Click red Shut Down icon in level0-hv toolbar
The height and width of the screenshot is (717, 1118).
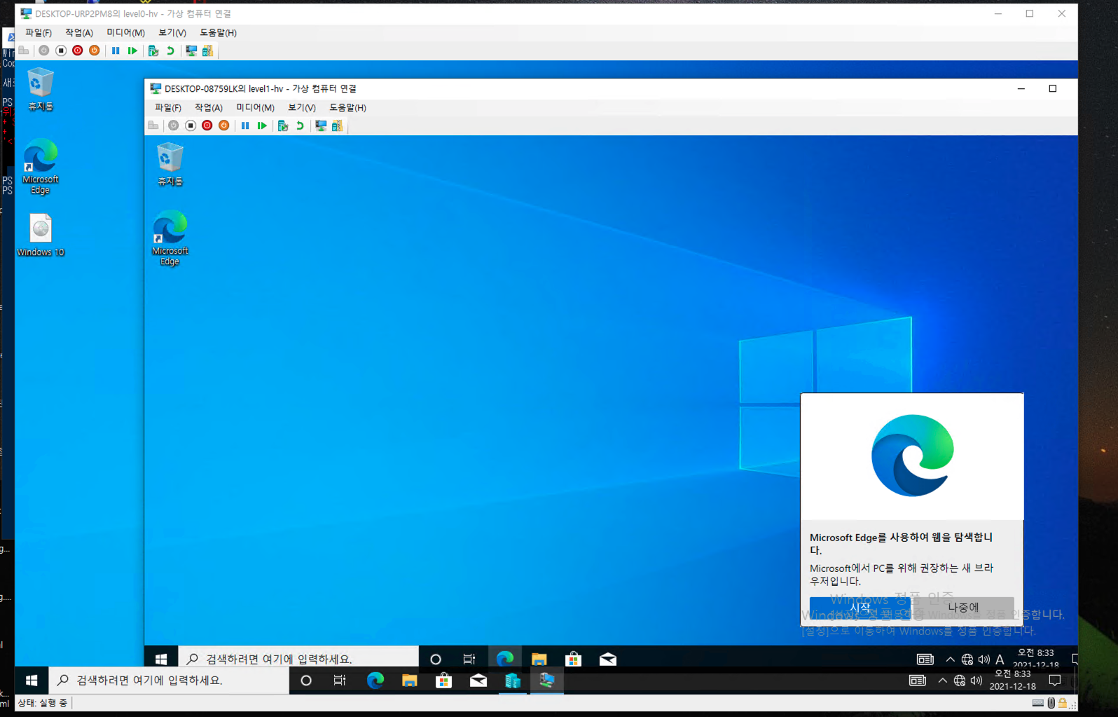[78, 50]
